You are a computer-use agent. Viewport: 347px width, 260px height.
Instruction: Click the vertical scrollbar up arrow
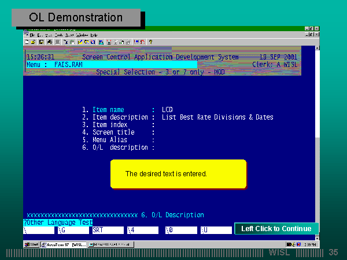(316, 49)
